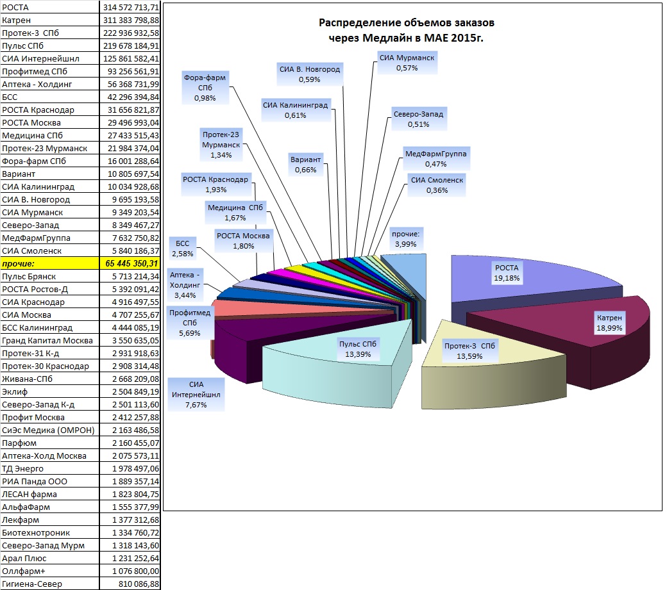
Task: Select the СИА Интернейшнл table cell
Action: [x=50, y=58]
